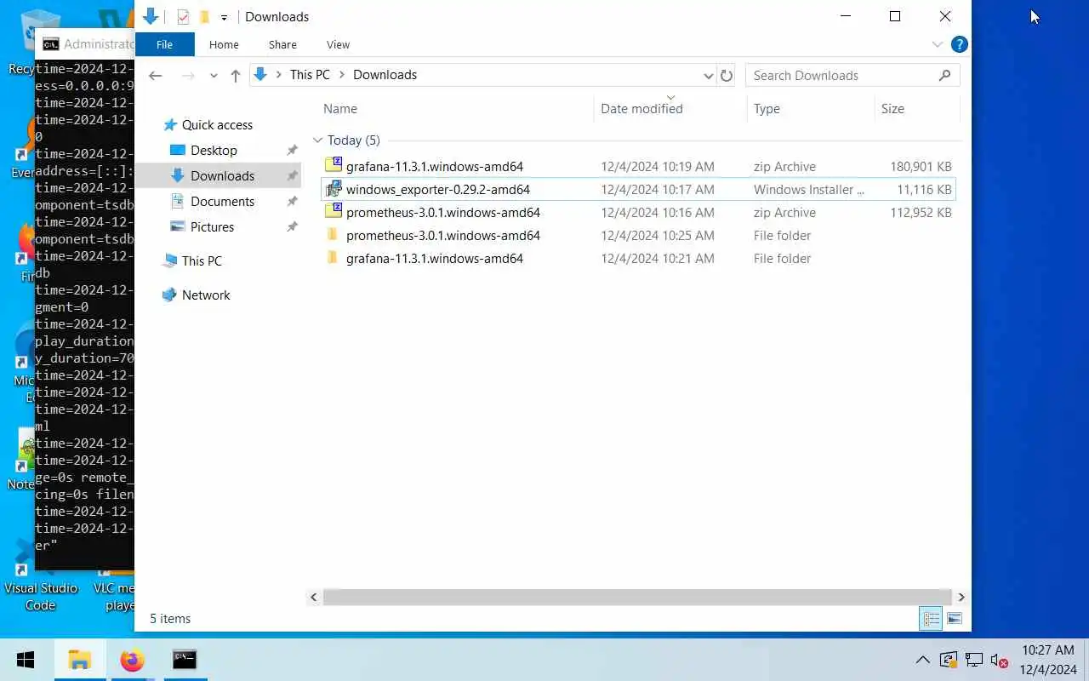Go back with the Back arrow

(x=155, y=75)
